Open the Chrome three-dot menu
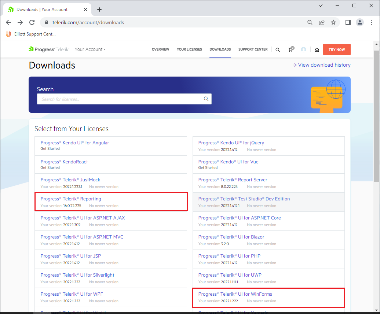 (x=372, y=22)
